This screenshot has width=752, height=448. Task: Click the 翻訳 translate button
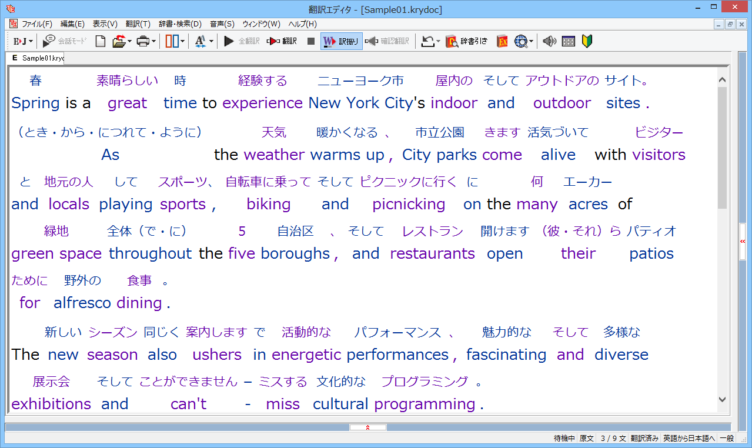[x=282, y=41]
